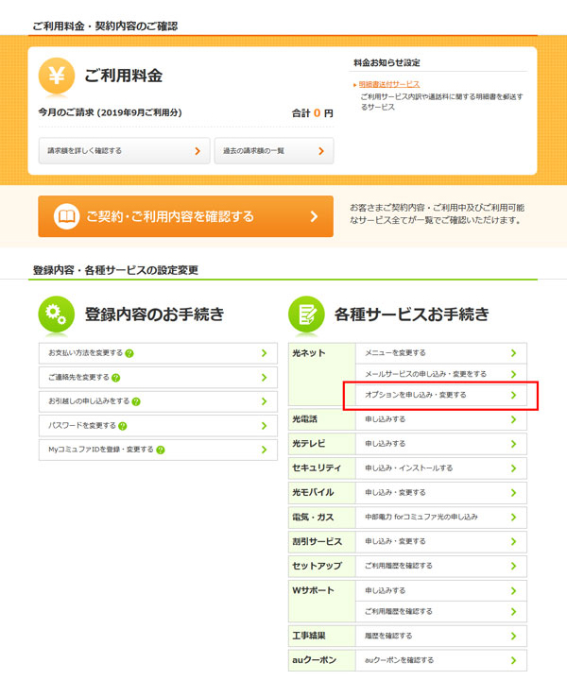Follow the 明細書送付サービス link

(389, 84)
